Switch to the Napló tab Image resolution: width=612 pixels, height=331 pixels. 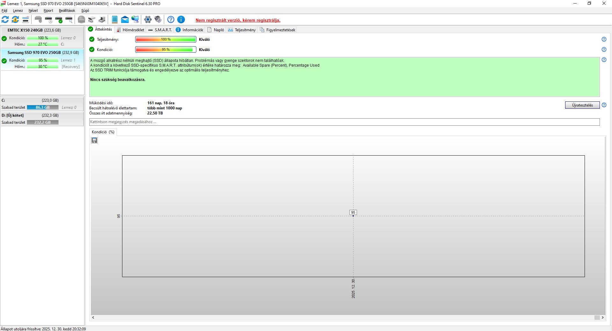tap(216, 30)
